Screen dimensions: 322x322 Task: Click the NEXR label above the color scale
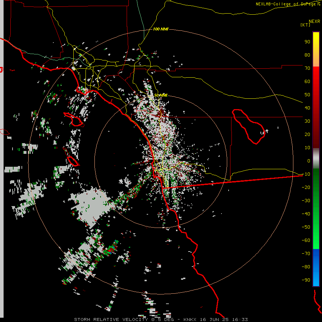(x=314, y=21)
